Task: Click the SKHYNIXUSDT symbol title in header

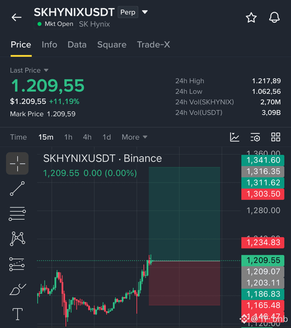Action: pyautogui.click(x=74, y=12)
